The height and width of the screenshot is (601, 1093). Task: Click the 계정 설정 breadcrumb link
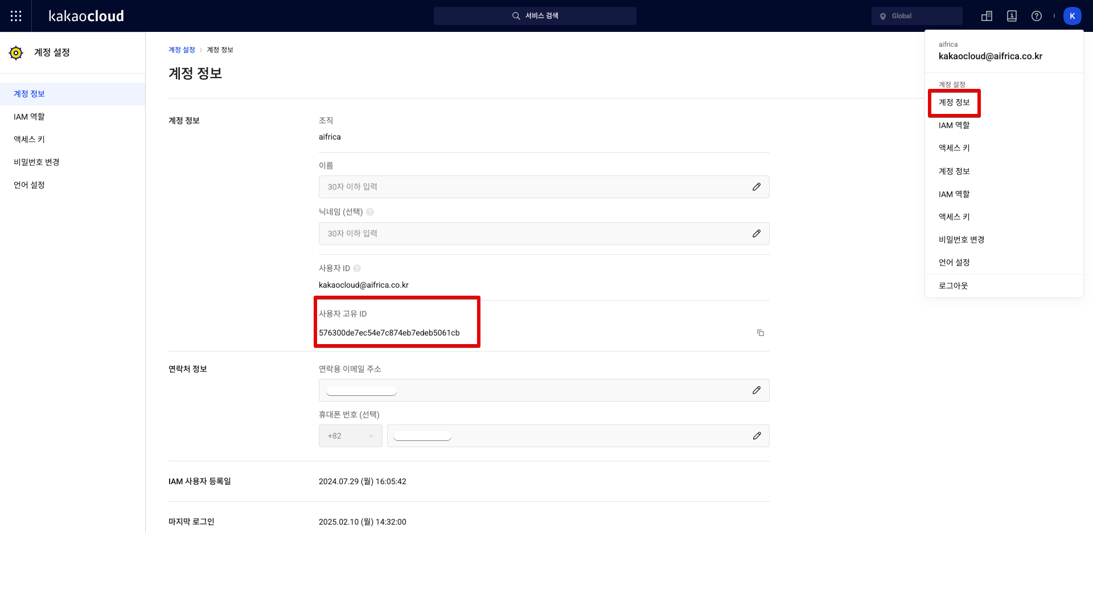point(182,50)
